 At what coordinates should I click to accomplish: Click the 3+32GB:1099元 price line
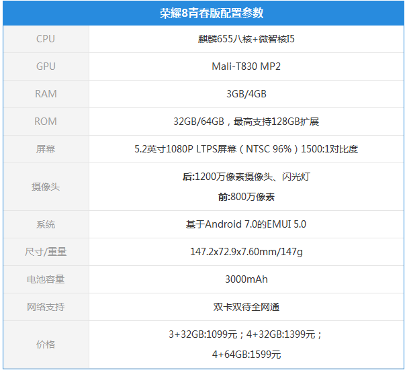[245, 334]
